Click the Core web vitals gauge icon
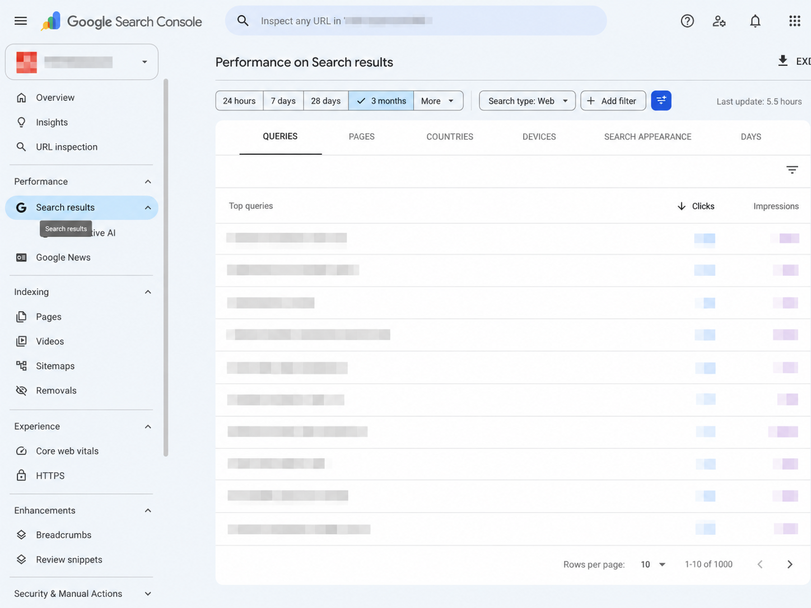The image size is (811, 608). coord(21,451)
